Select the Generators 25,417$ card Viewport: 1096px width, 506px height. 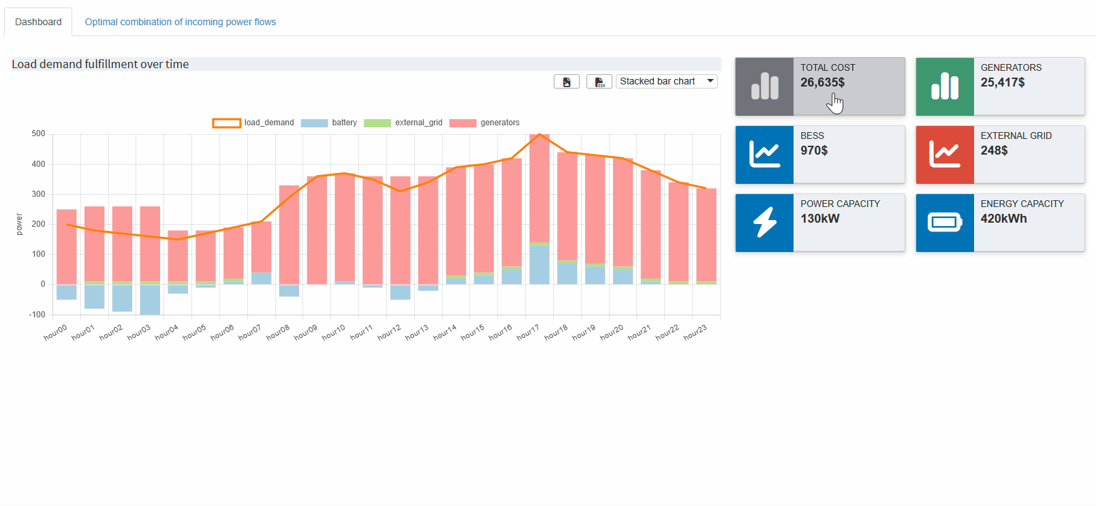(x=1029, y=86)
